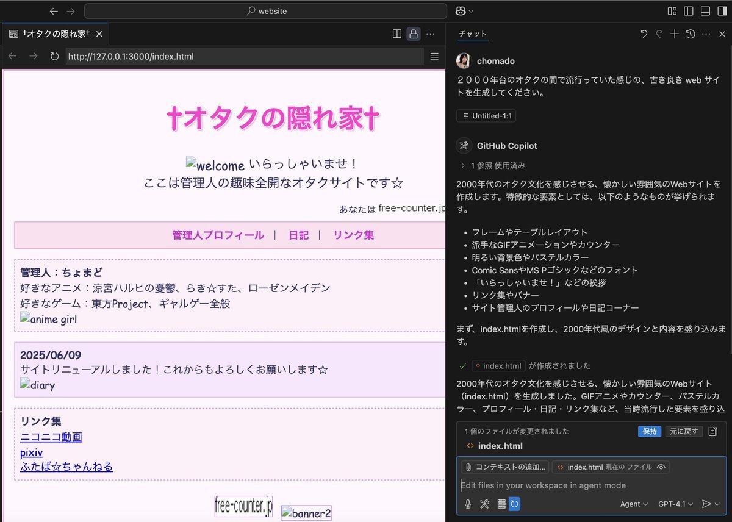
Task: Follow the ニコニコ動画 link
Action: click(x=51, y=437)
